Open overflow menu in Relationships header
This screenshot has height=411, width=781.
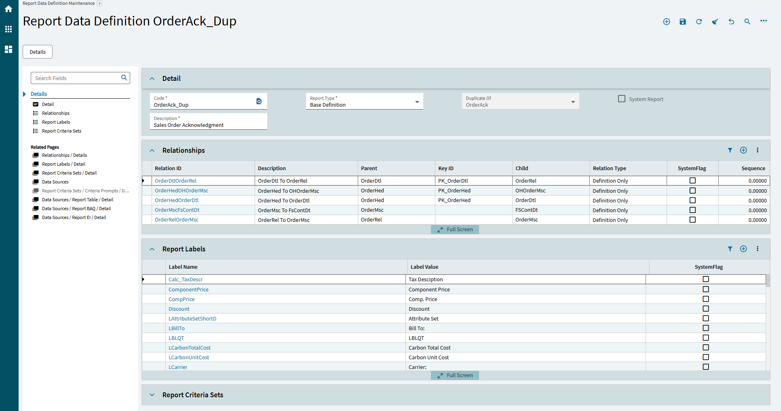pos(758,150)
